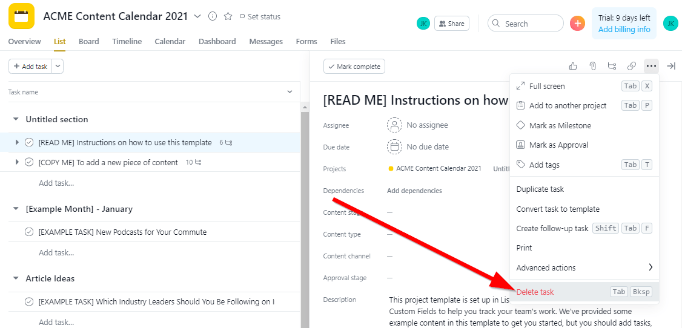
Task: Click the Add tags tag icon
Action: tap(520, 165)
